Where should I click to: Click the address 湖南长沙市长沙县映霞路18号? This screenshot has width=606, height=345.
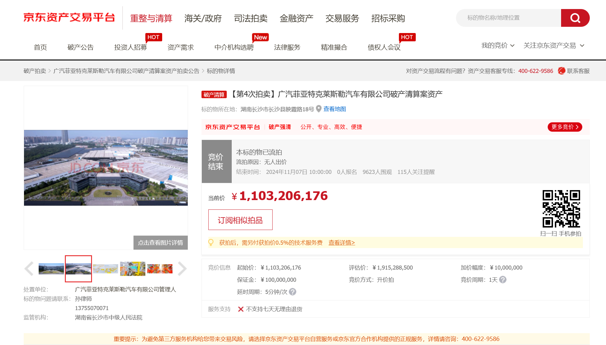[277, 109]
